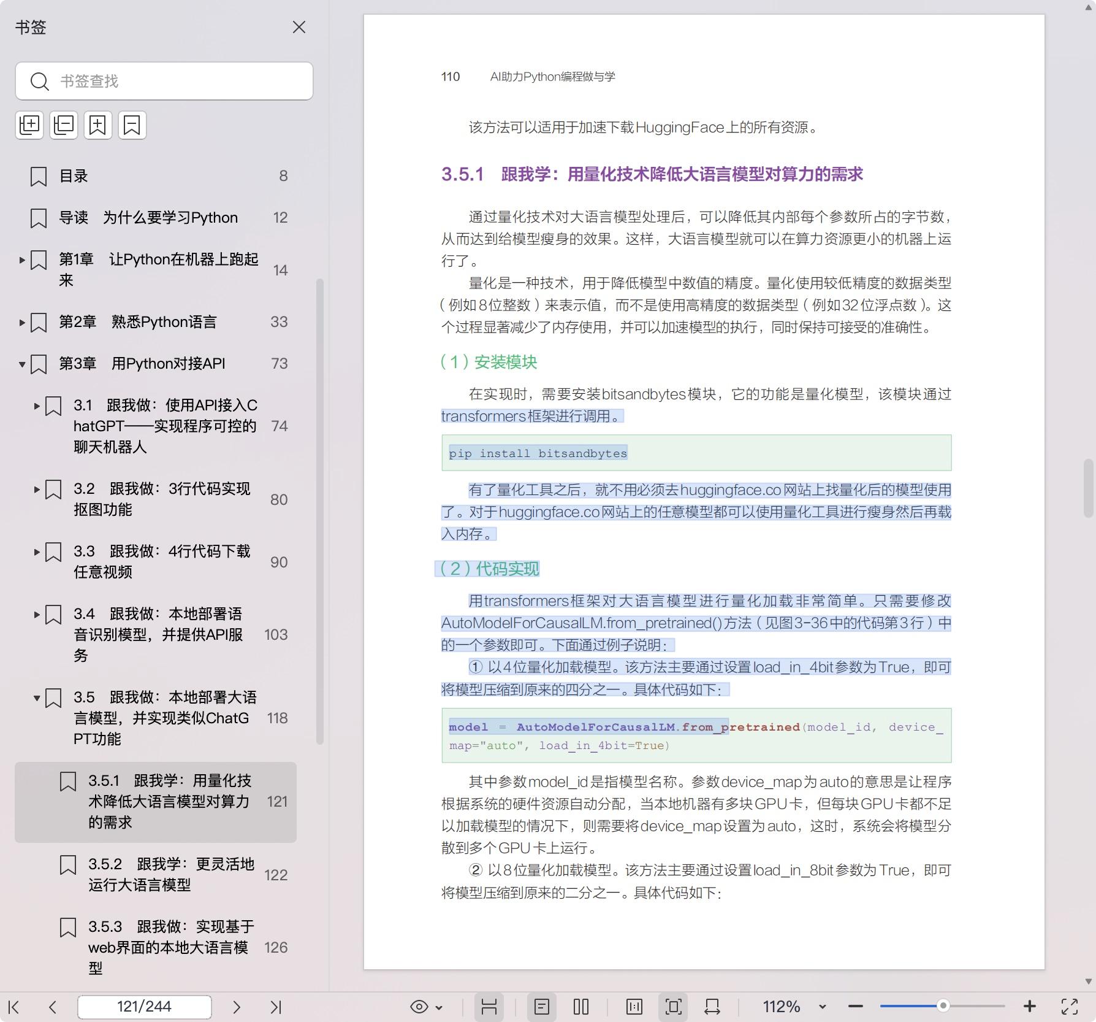Expand 第2章 熟悉Python语言

point(22,322)
